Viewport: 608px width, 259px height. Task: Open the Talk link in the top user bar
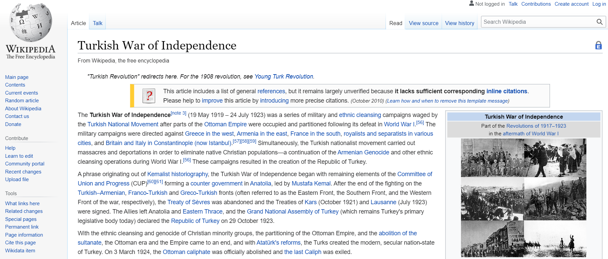coord(513,4)
